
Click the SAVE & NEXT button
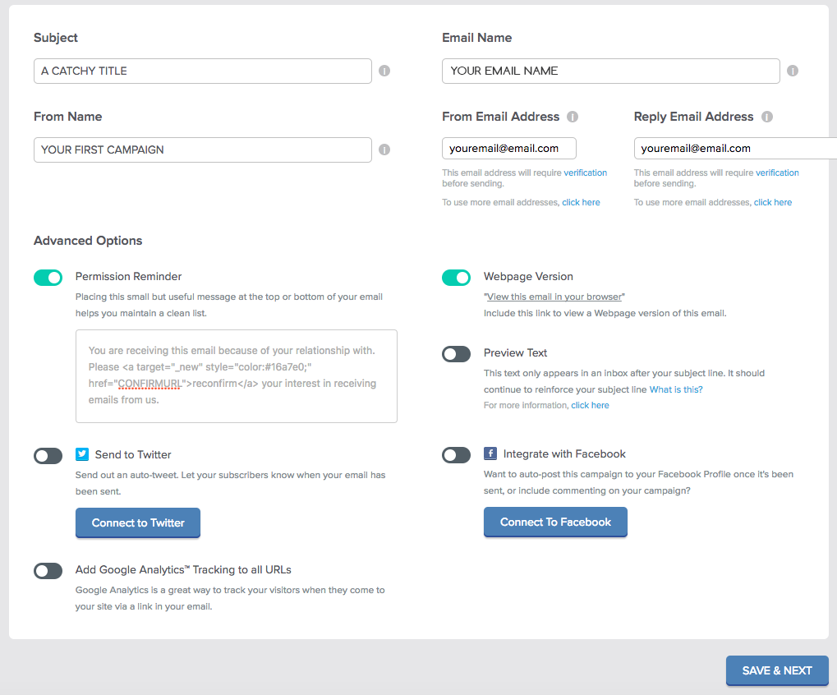point(777,670)
